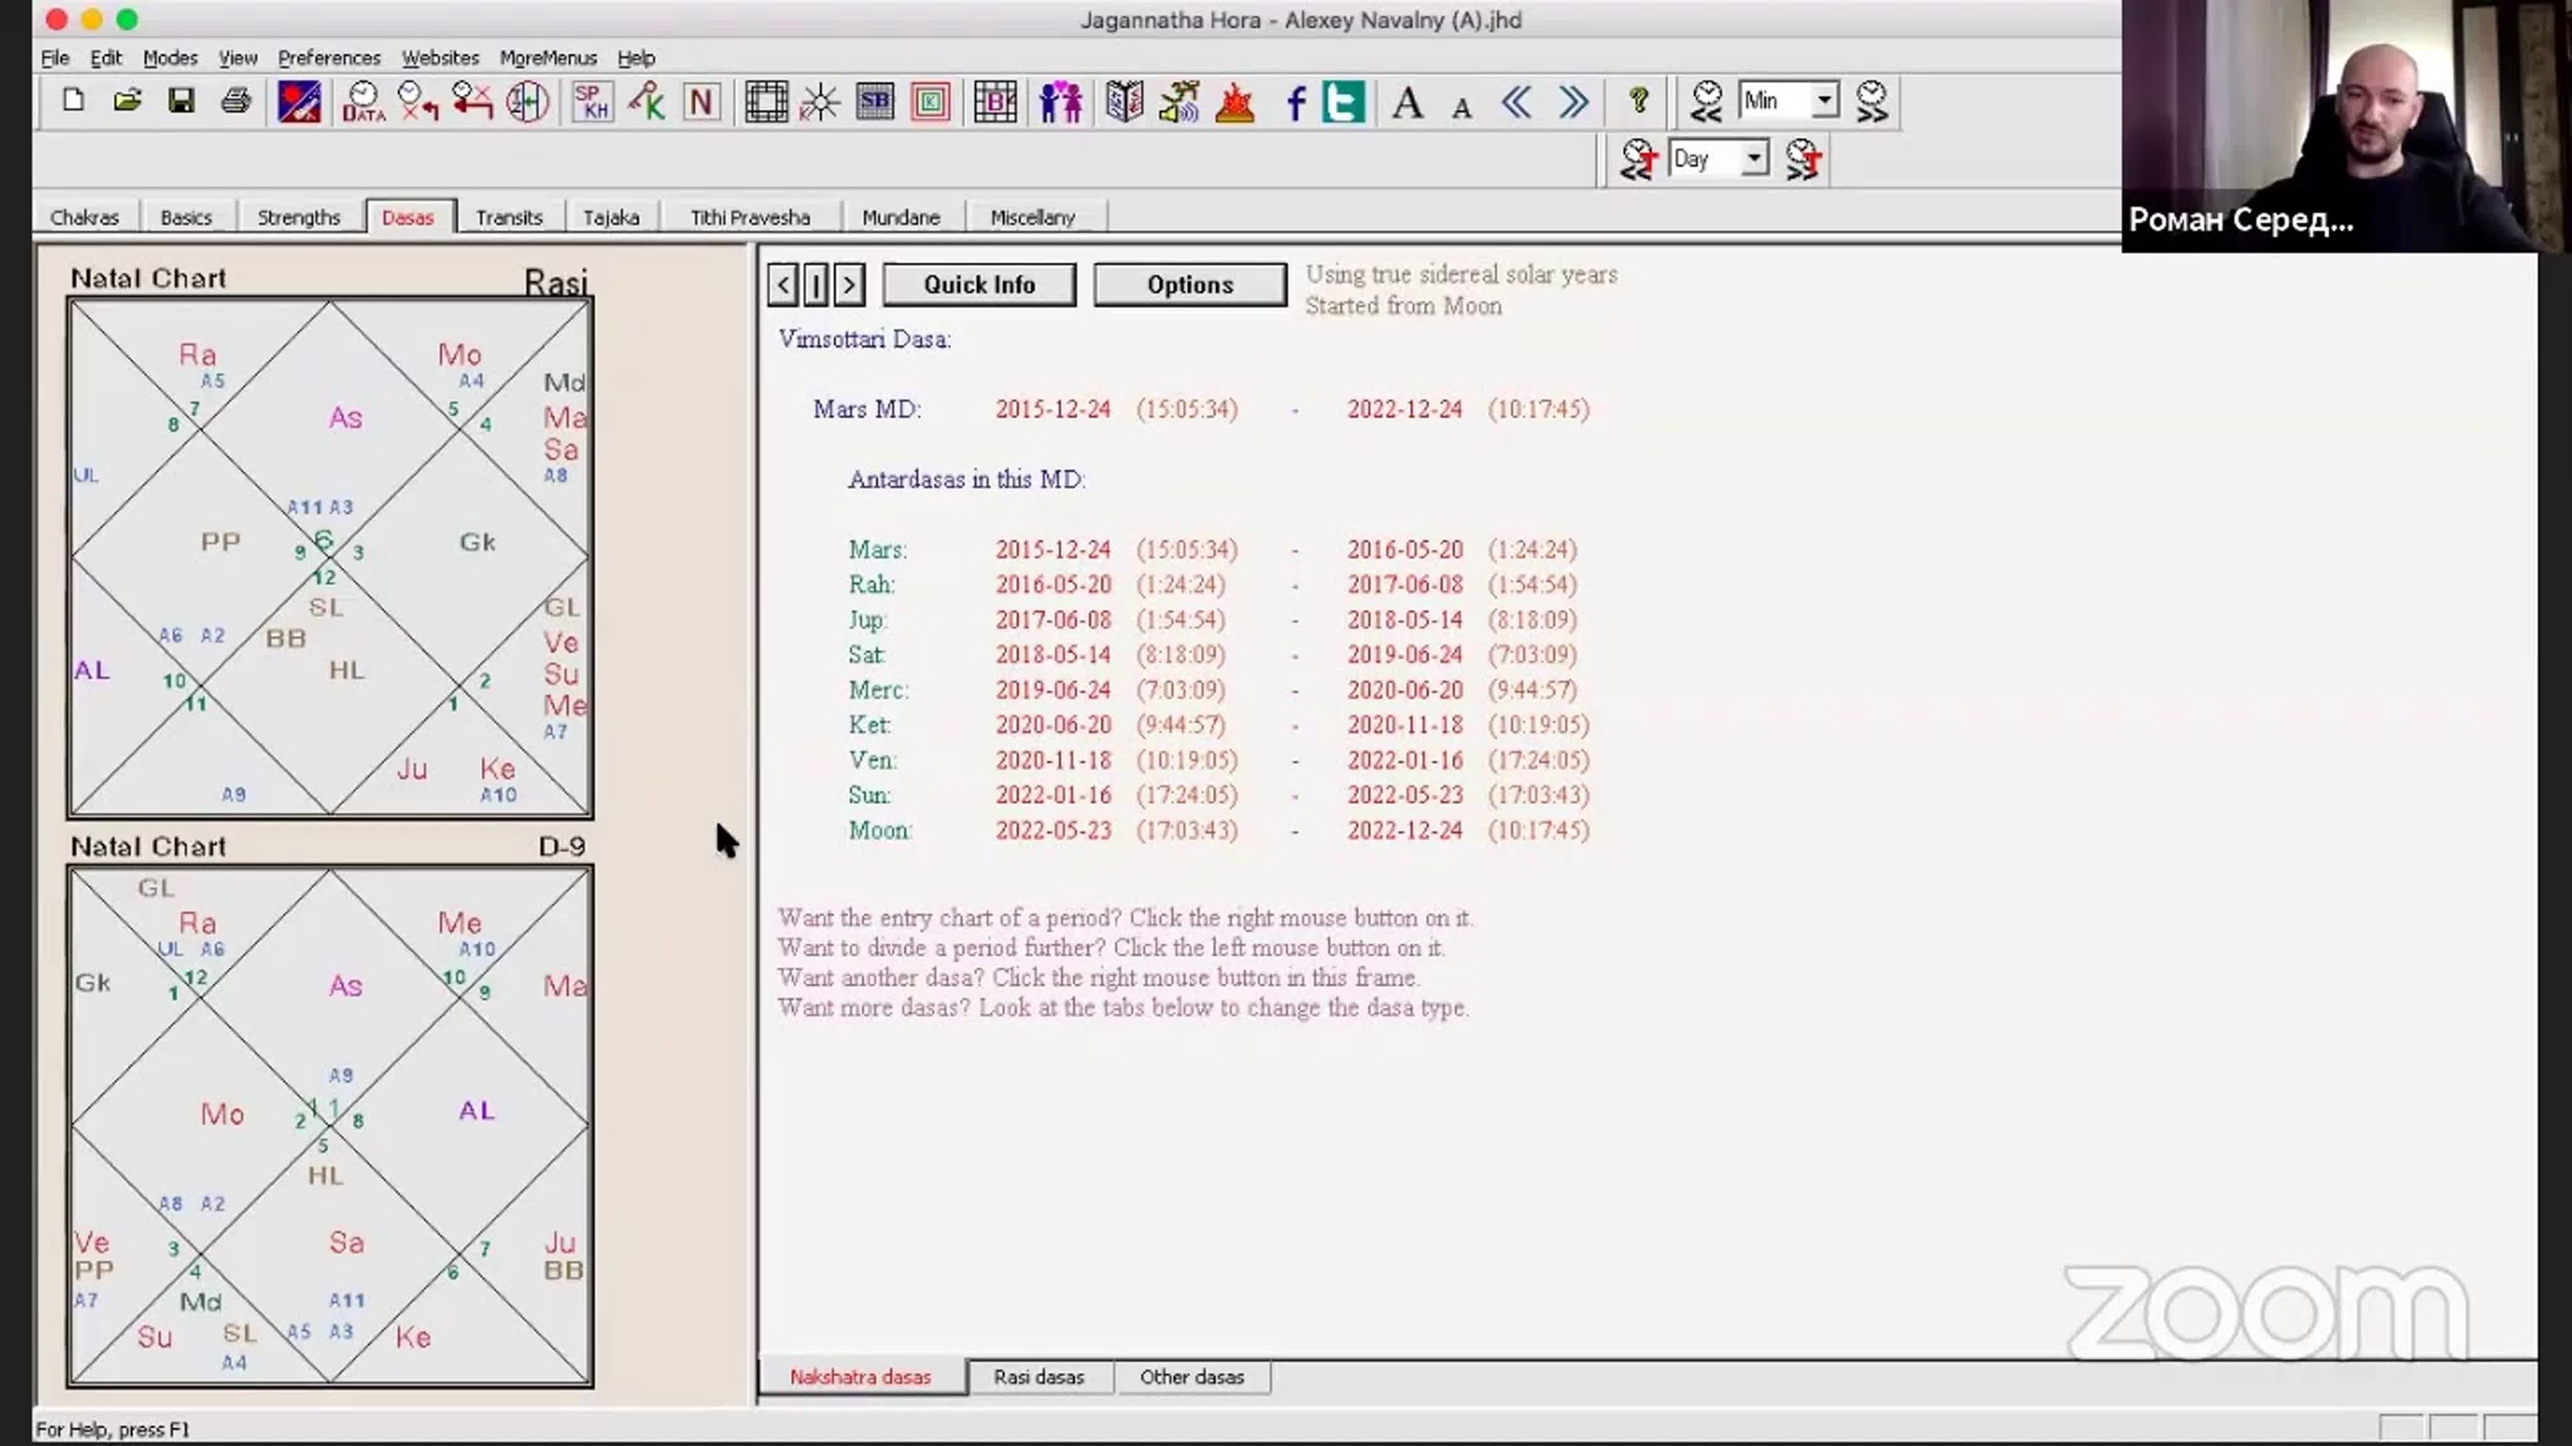The width and height of the screenshot is (2572, 1446).
Task: Click the red-blue chart style icon
Action: click(x=298, y=102)
